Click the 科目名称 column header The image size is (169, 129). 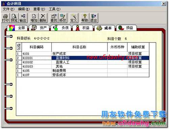(79, 47)
